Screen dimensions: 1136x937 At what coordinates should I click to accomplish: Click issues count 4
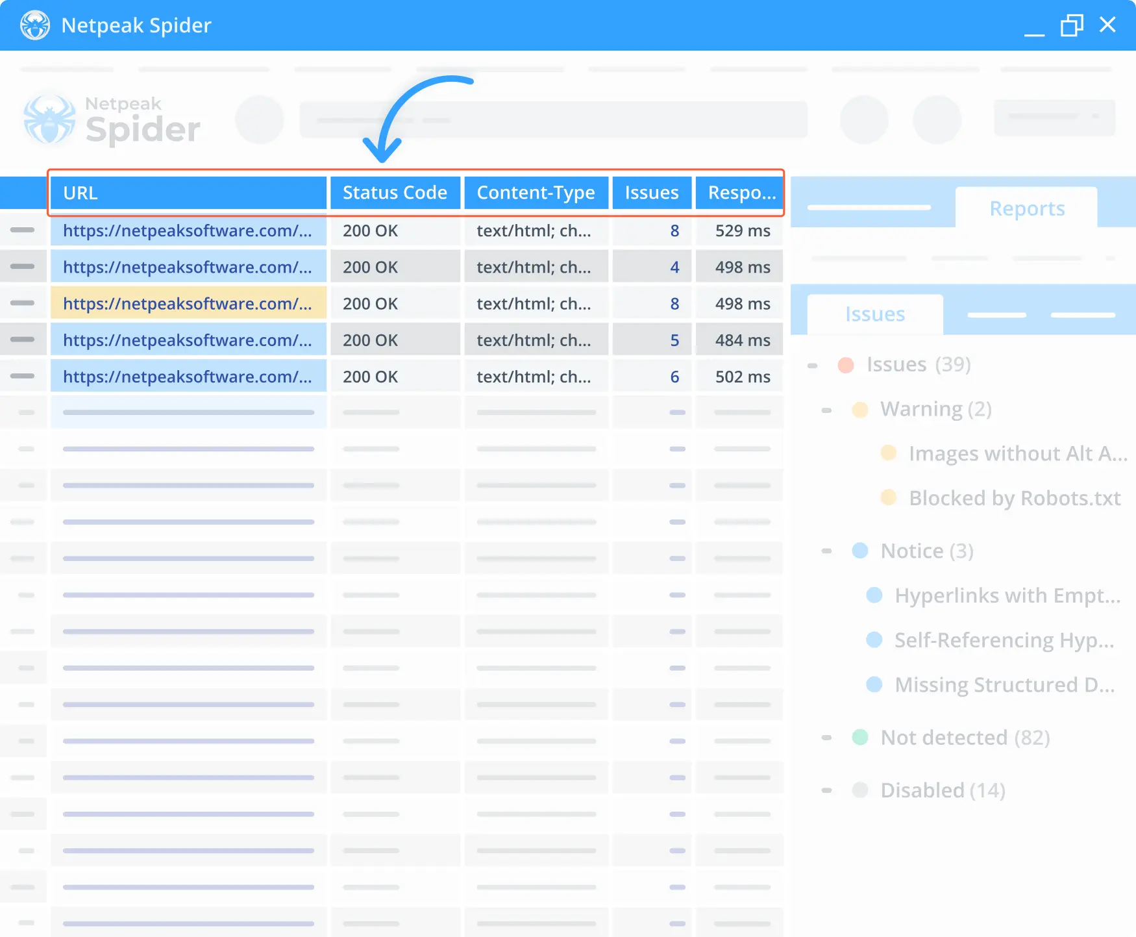click(x=674, y=268)
